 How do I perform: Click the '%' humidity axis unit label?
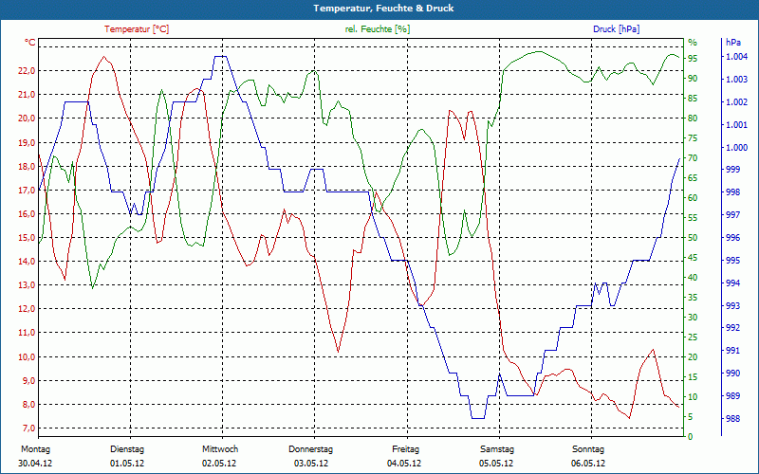(x=693, y=43)
